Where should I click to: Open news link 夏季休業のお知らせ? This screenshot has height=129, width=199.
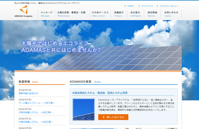tap(28, 93)
